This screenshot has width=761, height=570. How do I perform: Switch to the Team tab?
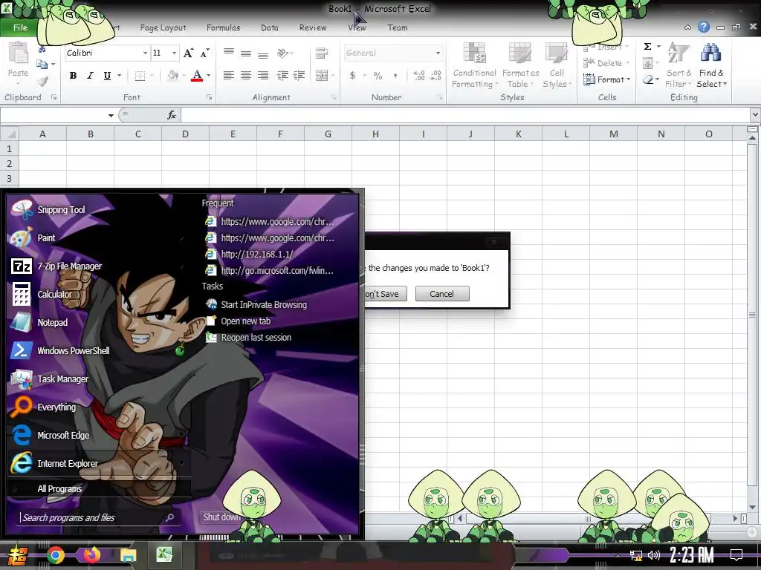(x=398, y=27)
